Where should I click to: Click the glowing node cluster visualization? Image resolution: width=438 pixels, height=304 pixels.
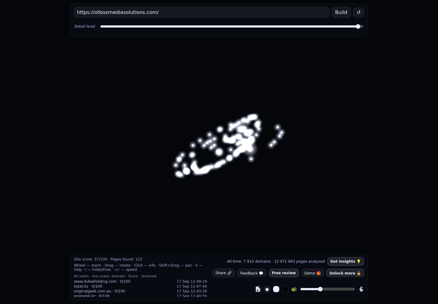(x=229, y=145)
